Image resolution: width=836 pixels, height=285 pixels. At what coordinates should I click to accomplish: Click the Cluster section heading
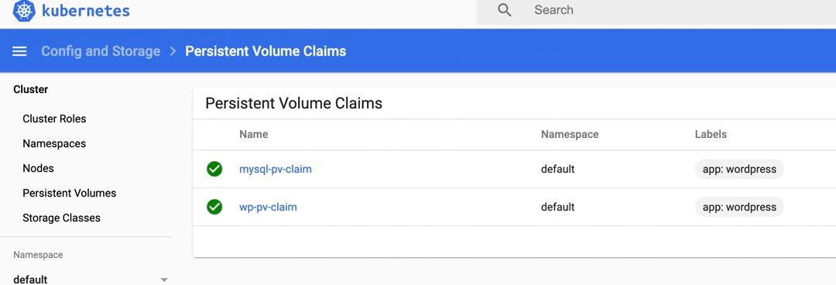(x=30, y=90)
